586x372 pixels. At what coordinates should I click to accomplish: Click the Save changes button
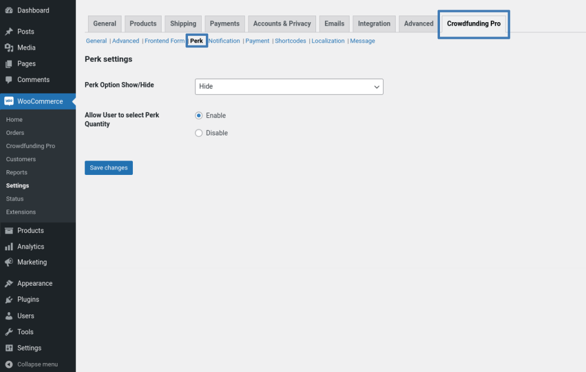[x=108, y=168]
